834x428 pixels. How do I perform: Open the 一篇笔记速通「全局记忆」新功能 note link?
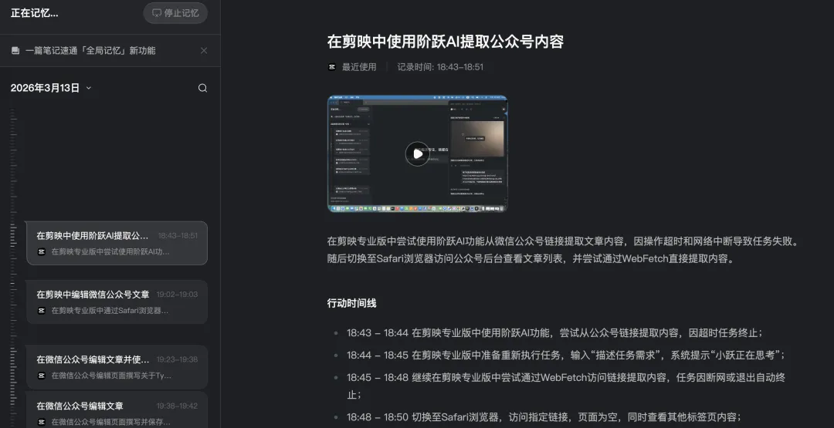pyautogui.click(x=90, y=50)
